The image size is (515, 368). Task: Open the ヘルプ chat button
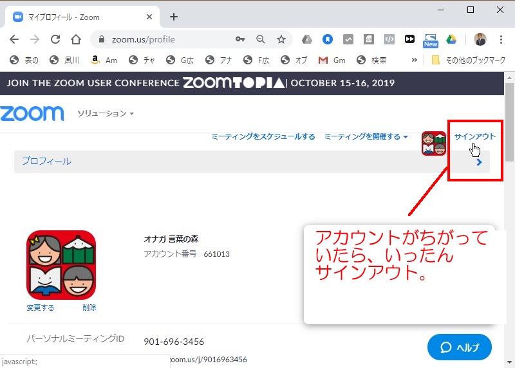[460, 347]
